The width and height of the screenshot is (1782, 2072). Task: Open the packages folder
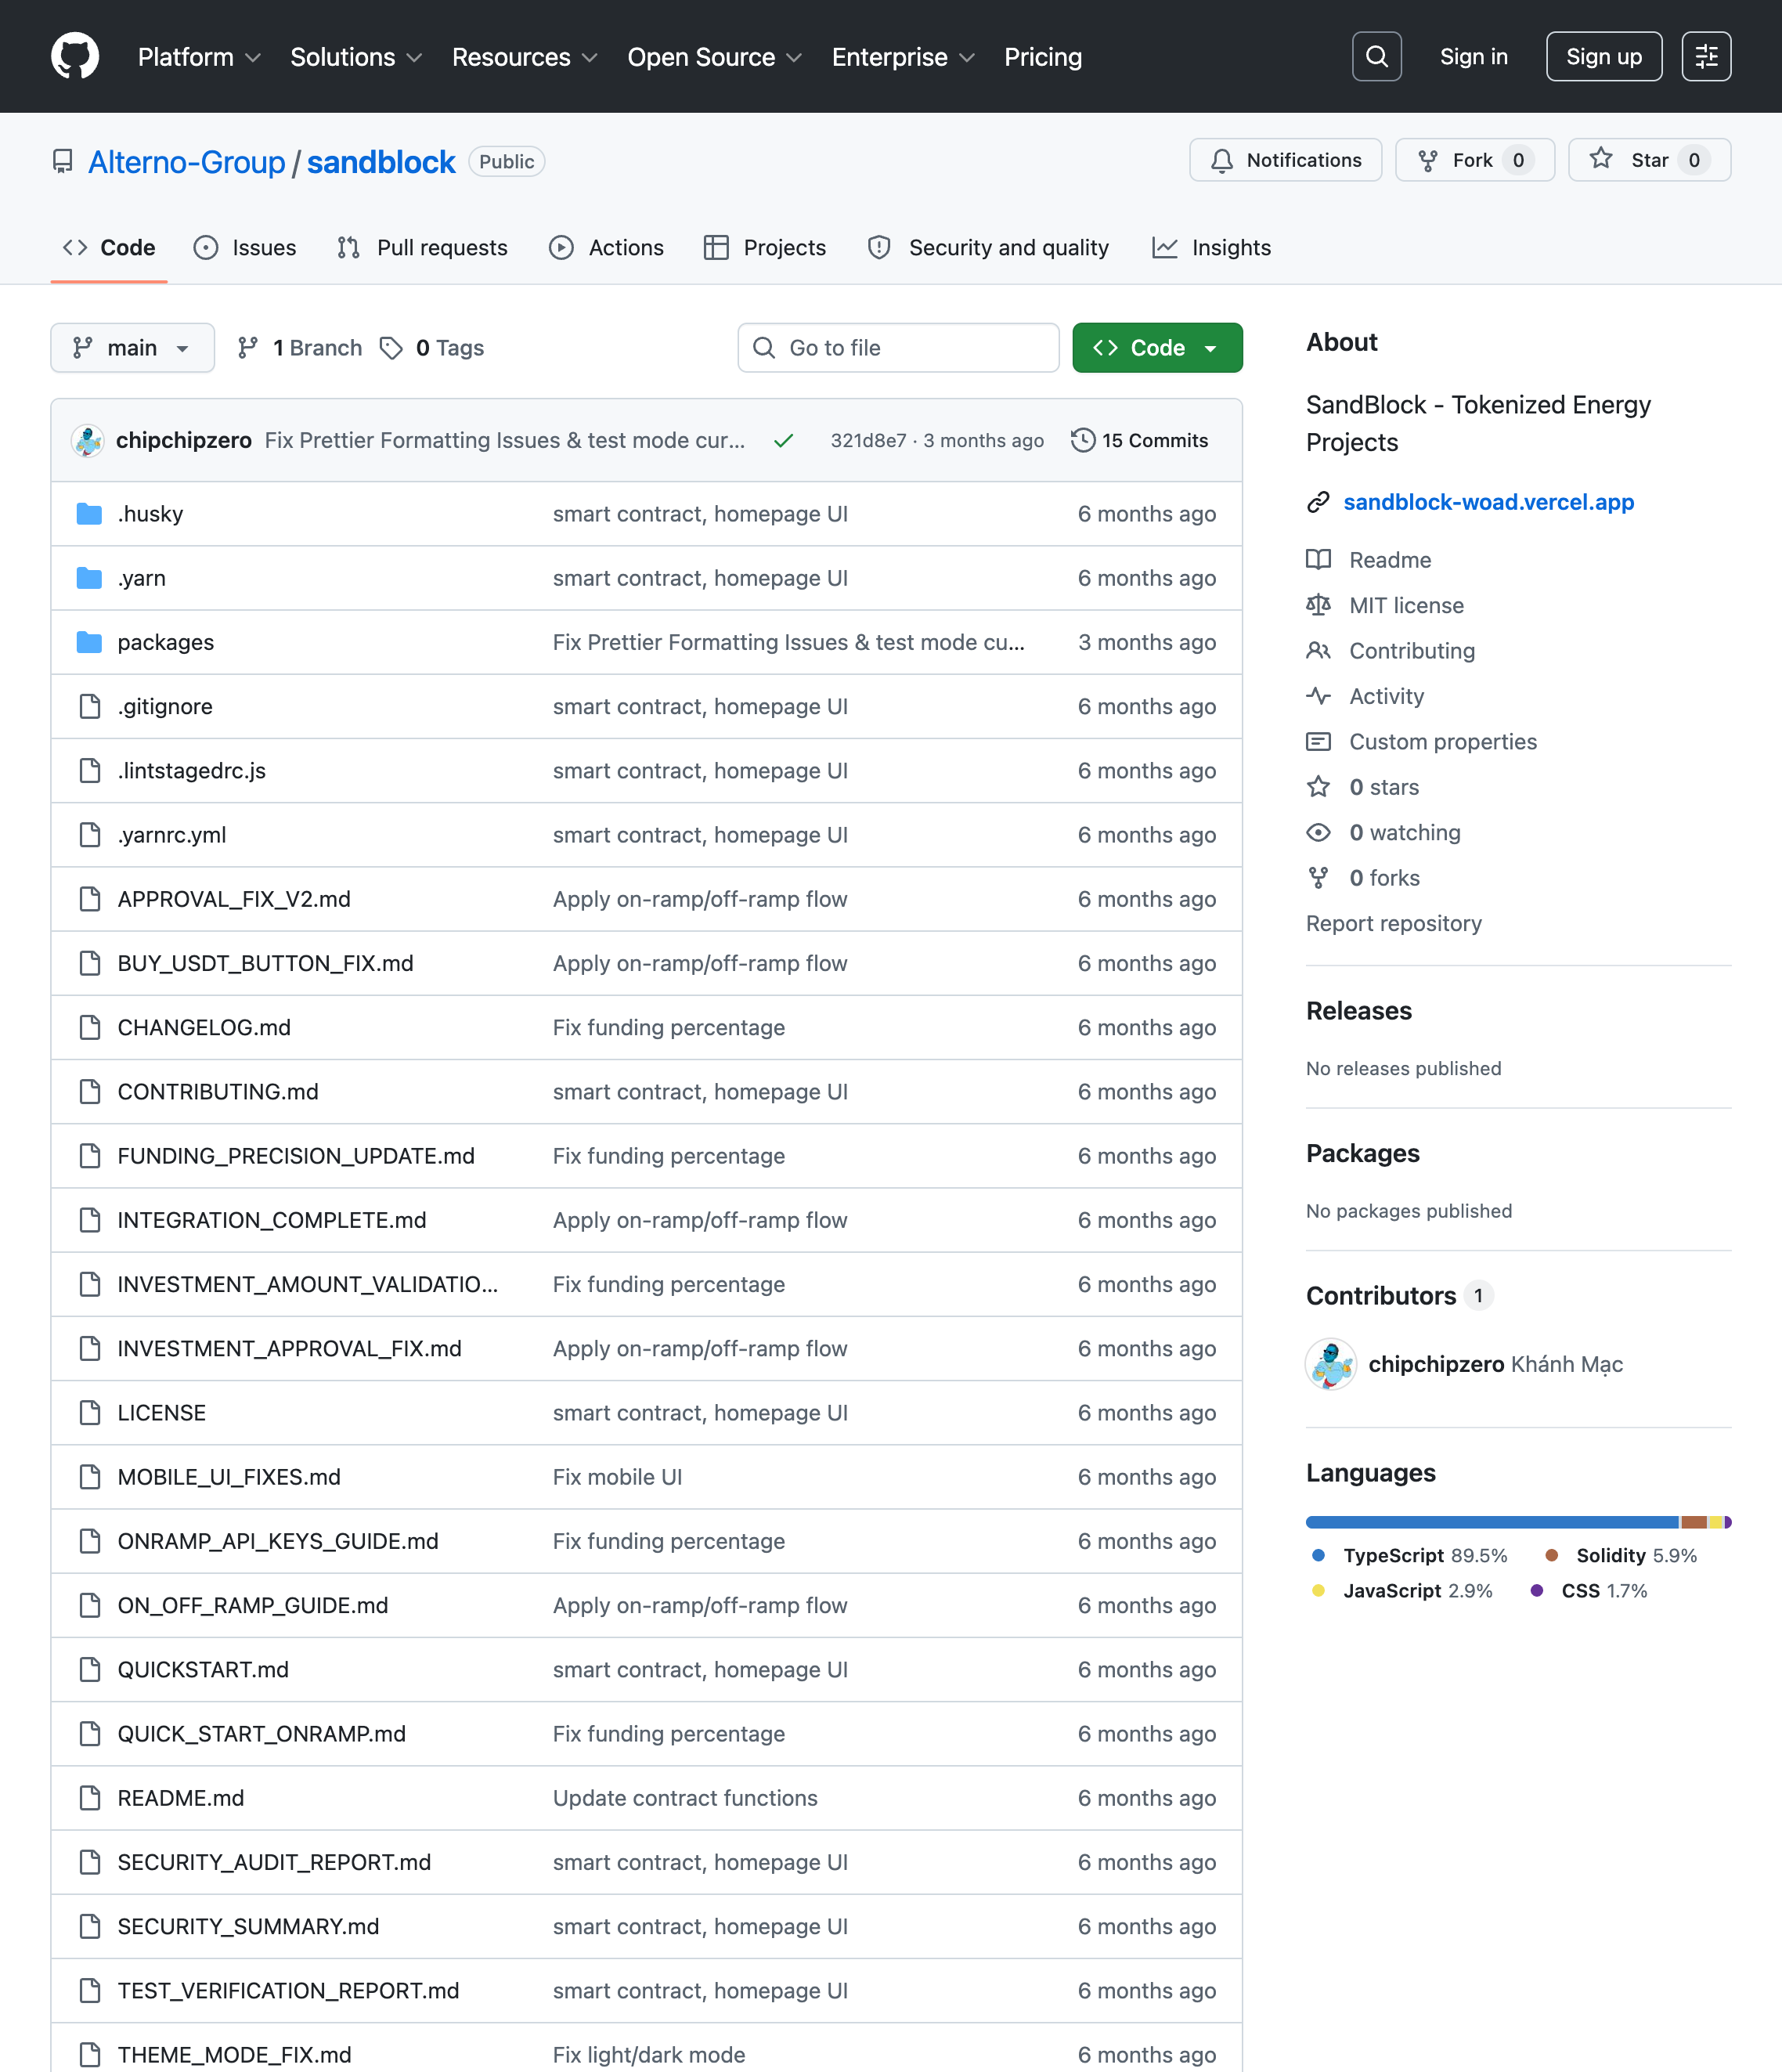tap(166, 642)
